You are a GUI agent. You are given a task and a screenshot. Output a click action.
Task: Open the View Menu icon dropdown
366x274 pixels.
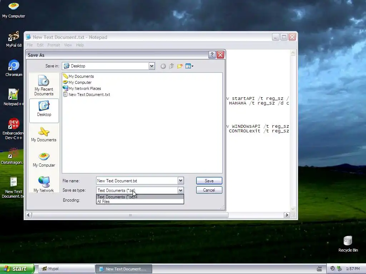tap(189, 66)
